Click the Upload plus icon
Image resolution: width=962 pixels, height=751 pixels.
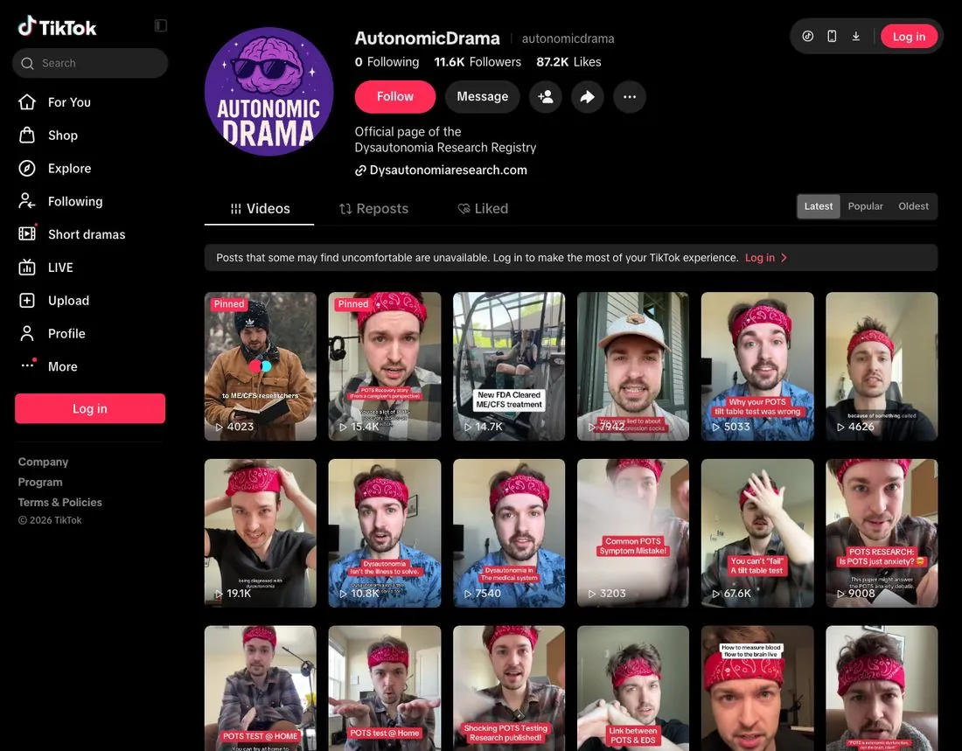pyautogui.click(x=27, y=300)
